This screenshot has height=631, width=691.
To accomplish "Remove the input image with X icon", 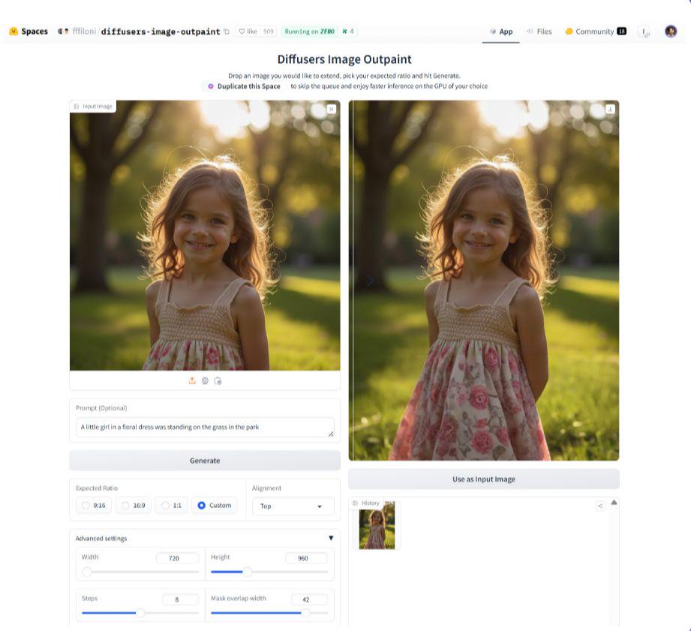I will [332, 110].
